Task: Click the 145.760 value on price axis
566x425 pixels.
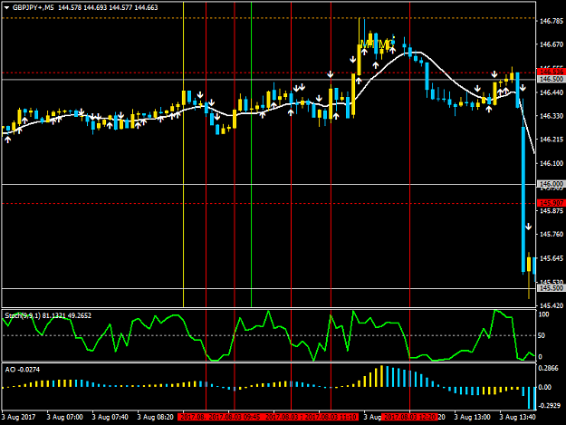Action: tap(552, 235)
